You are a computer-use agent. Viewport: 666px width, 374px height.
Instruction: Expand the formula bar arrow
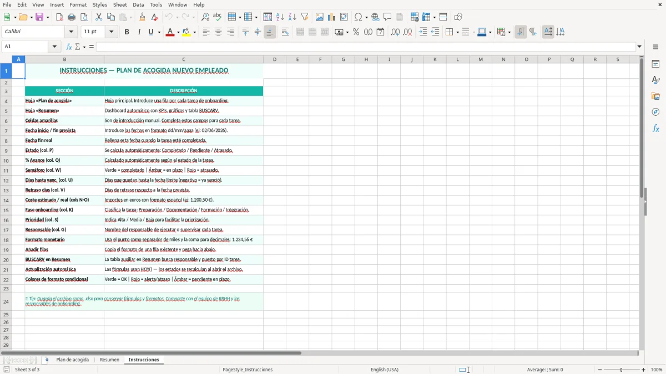pos(639,47)
